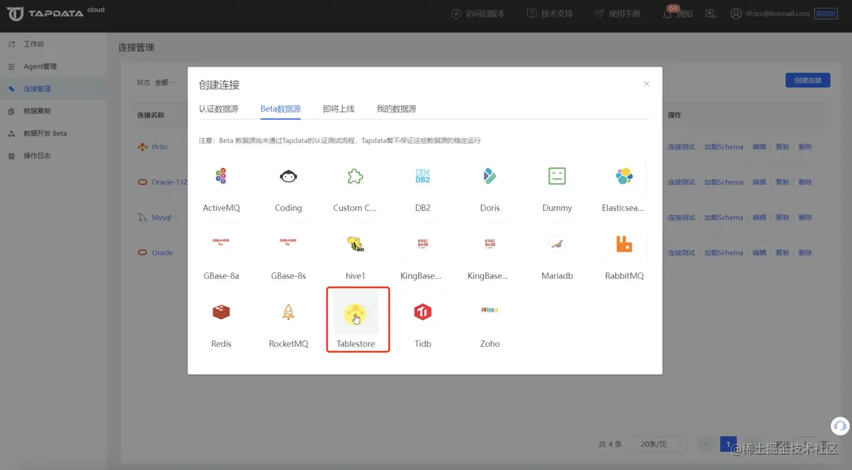Open the Oracle-132 connection name
852x470 pixels.
point(170,182)
